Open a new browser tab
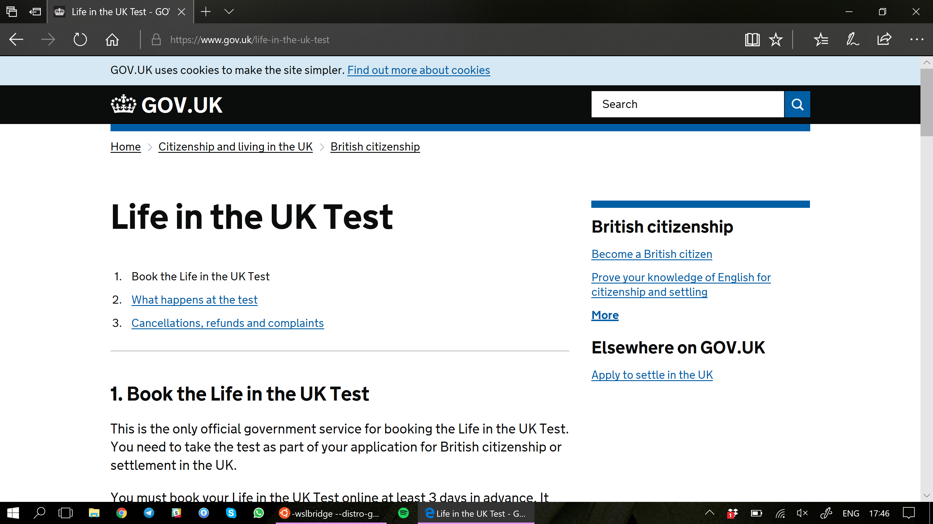The image size is (933, 524). pos(206,12)
